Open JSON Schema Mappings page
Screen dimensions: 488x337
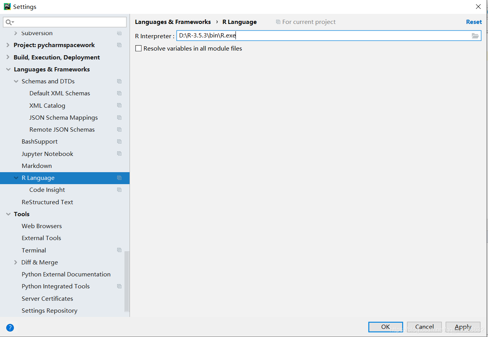[63, 118]
